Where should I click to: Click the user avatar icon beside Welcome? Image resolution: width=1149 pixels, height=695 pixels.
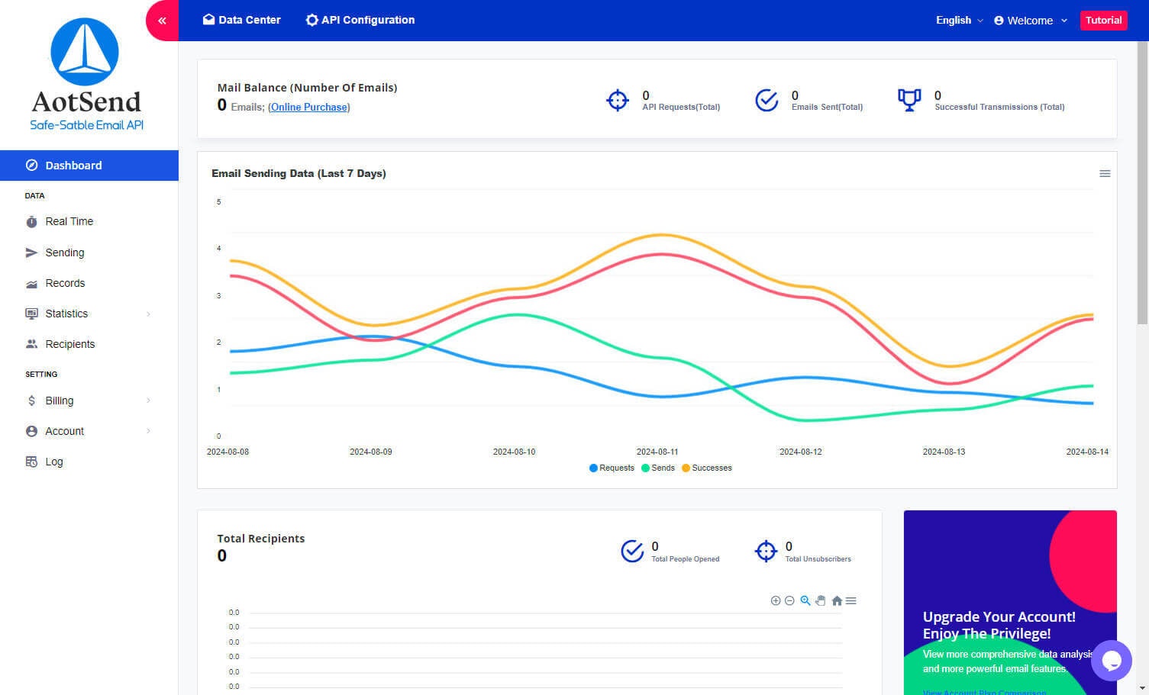tap(999, 21)
